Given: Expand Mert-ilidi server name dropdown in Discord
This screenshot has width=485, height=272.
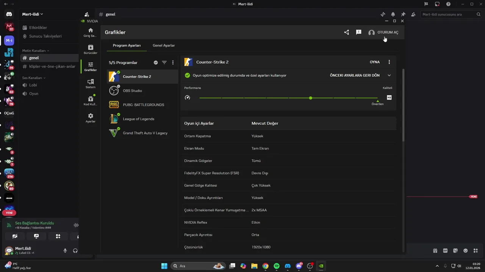Looking at the screenshot, I should (x=33, y=14).
